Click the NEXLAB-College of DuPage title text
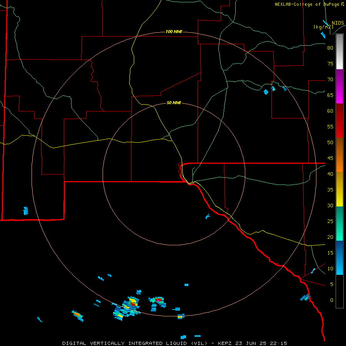This screenshot has width=346, height=346. (309, 4)
